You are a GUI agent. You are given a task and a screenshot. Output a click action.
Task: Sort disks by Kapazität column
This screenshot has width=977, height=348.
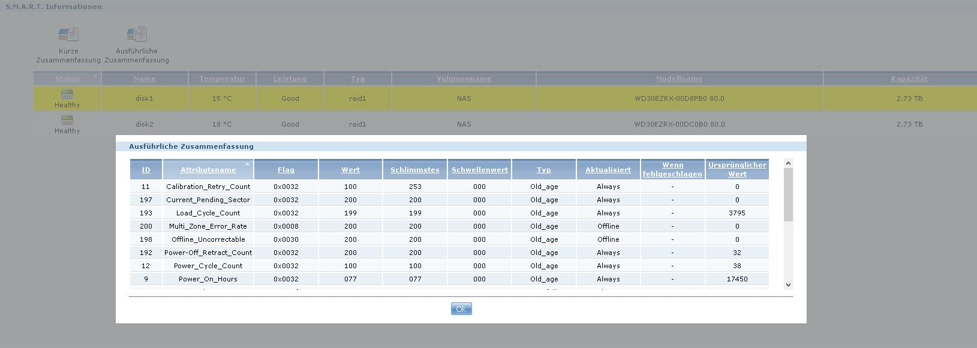tap(909, 79)
